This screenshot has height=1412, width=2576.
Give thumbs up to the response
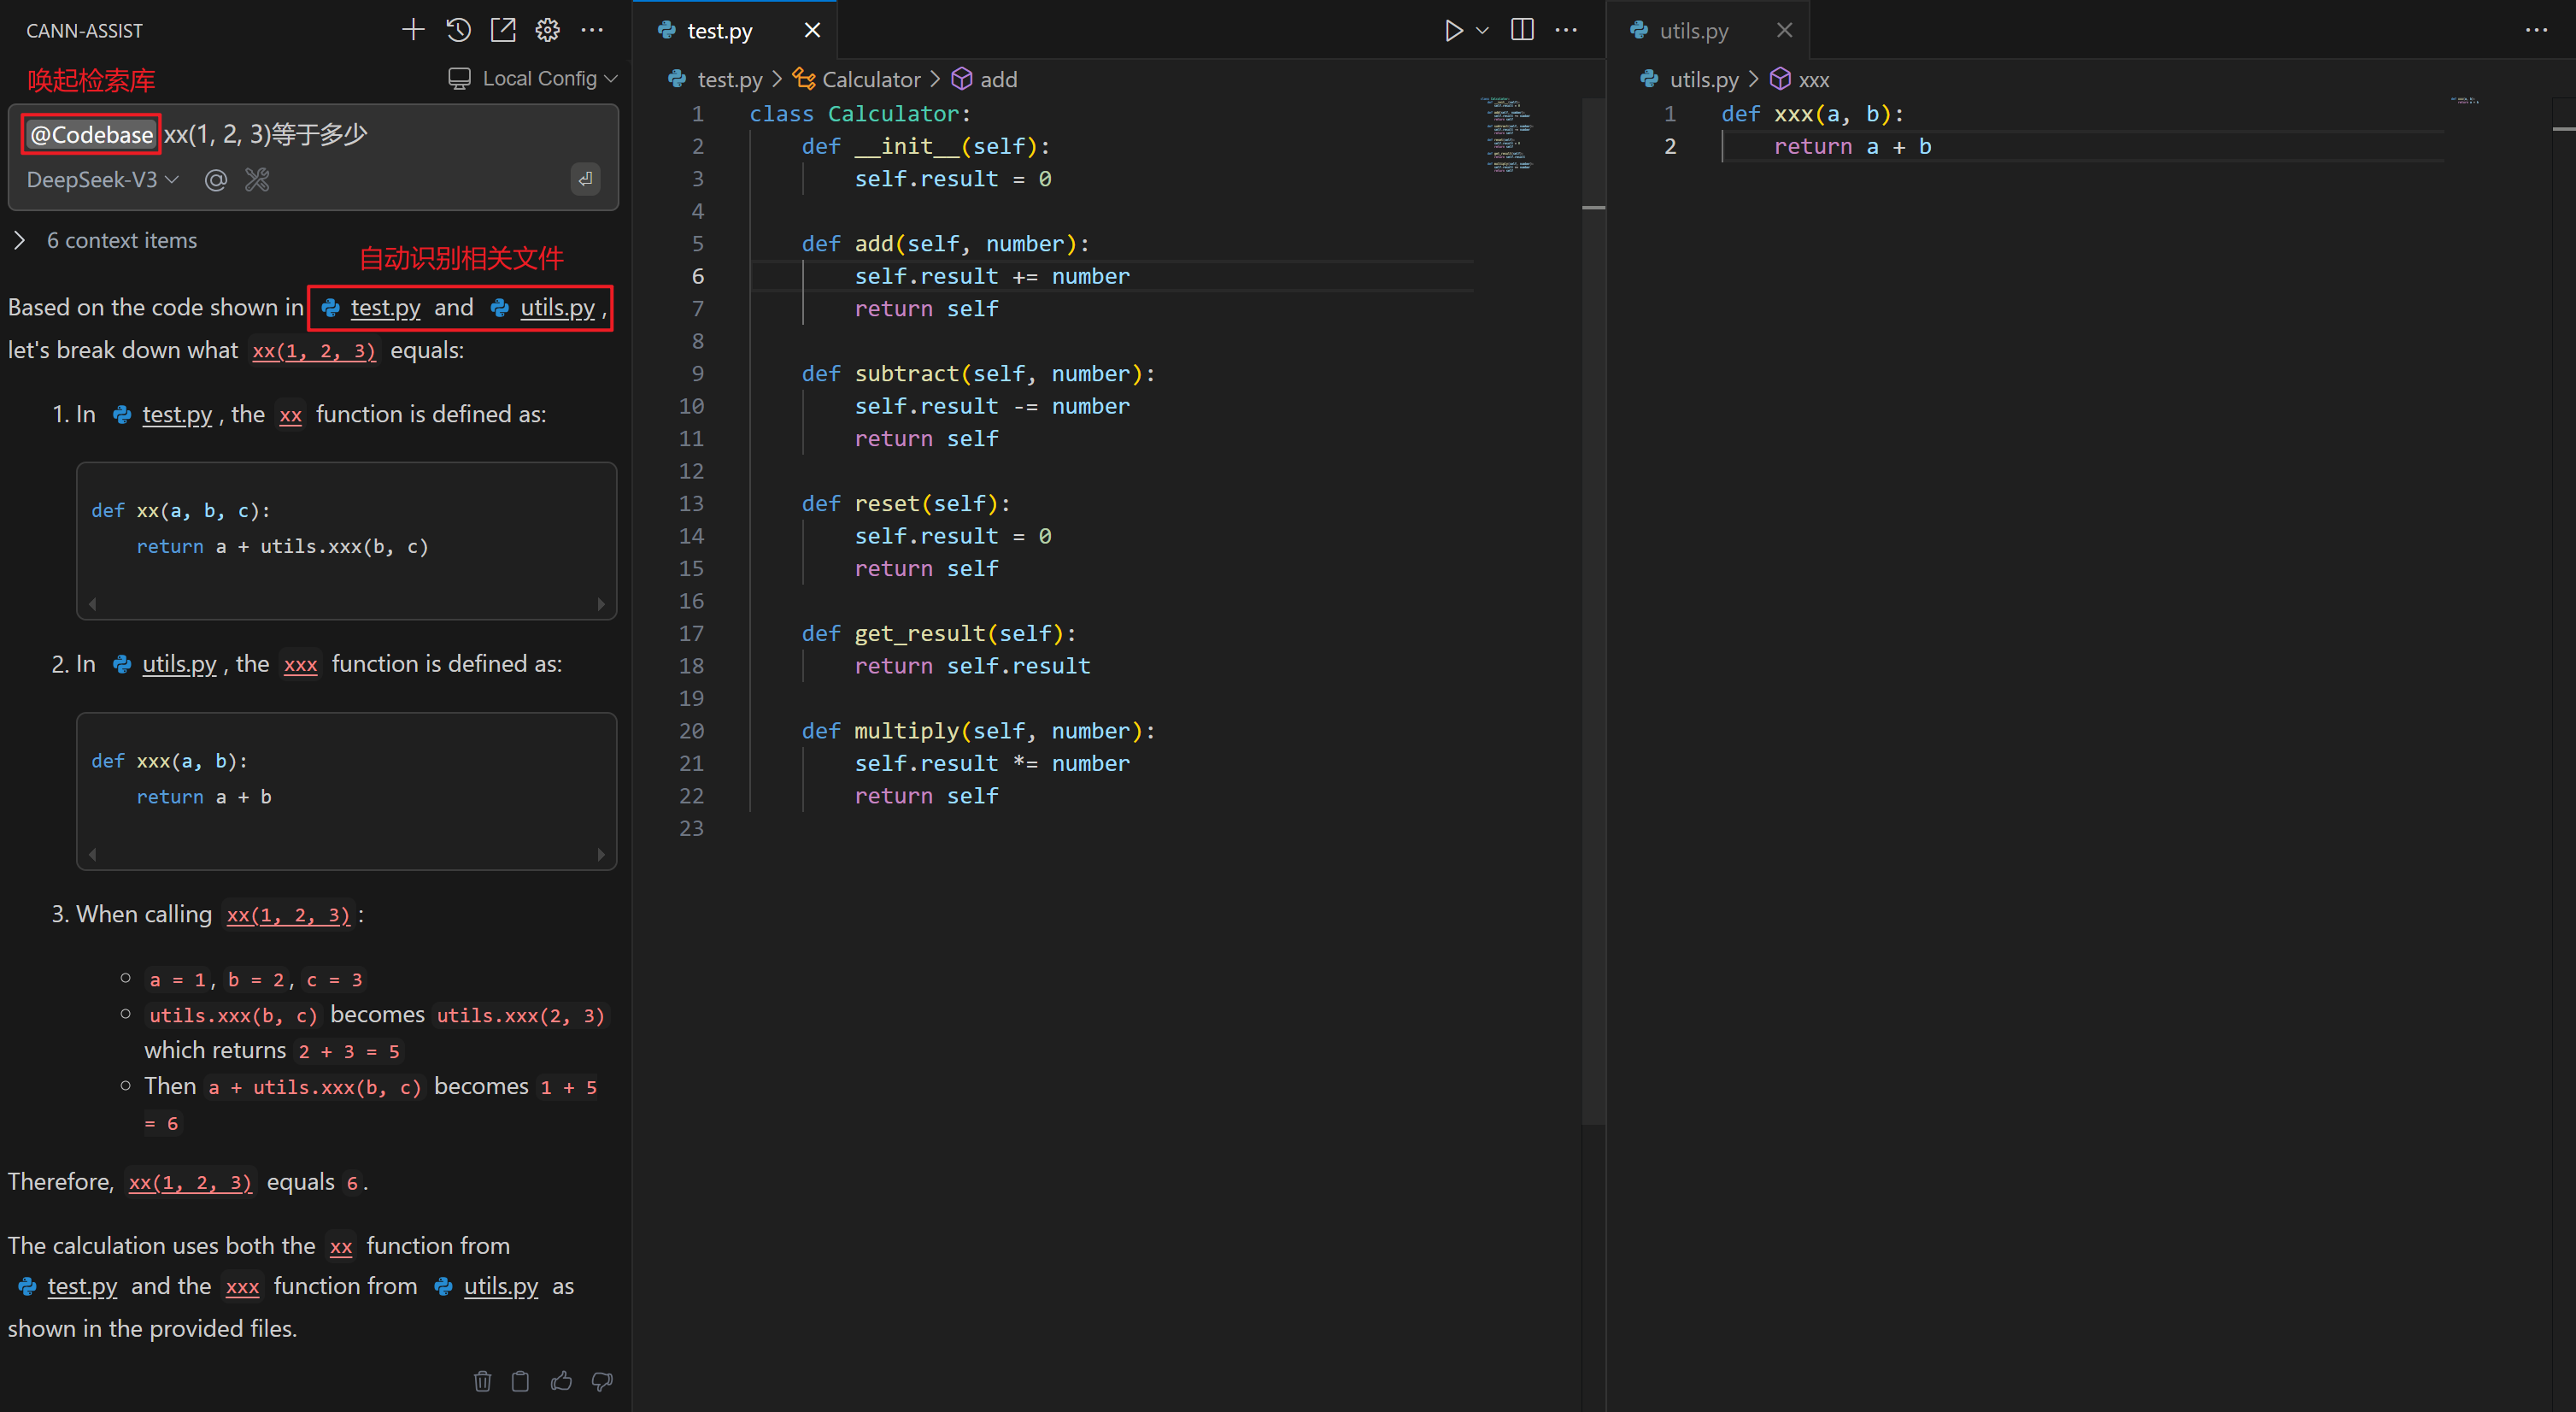click(561, 1381)
